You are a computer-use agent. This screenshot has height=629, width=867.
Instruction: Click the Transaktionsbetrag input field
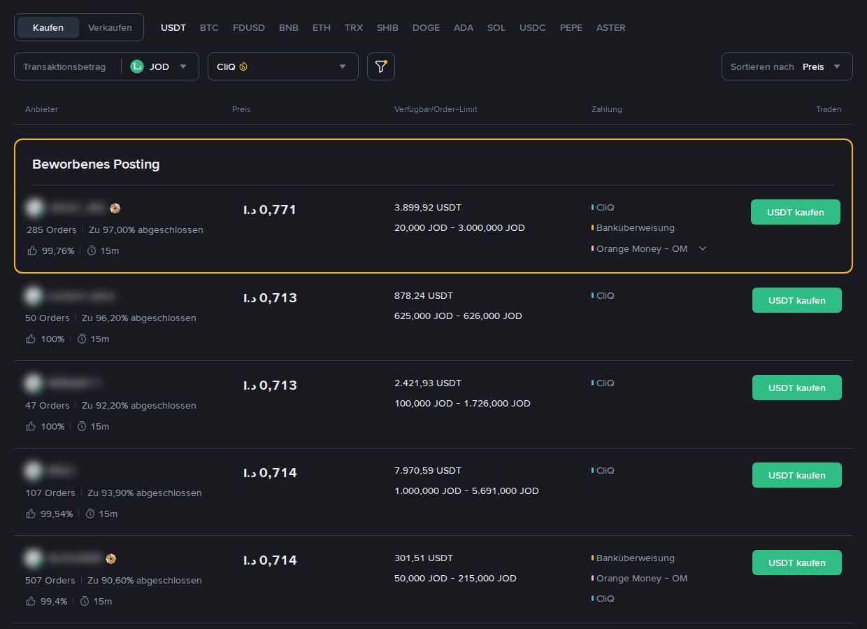67,66
